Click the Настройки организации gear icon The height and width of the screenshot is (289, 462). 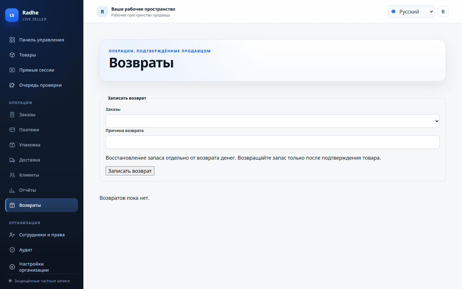coord(12,267)
